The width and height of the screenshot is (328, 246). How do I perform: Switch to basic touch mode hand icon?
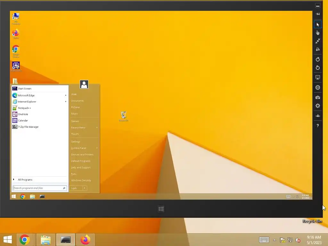(x=317, y=33)
